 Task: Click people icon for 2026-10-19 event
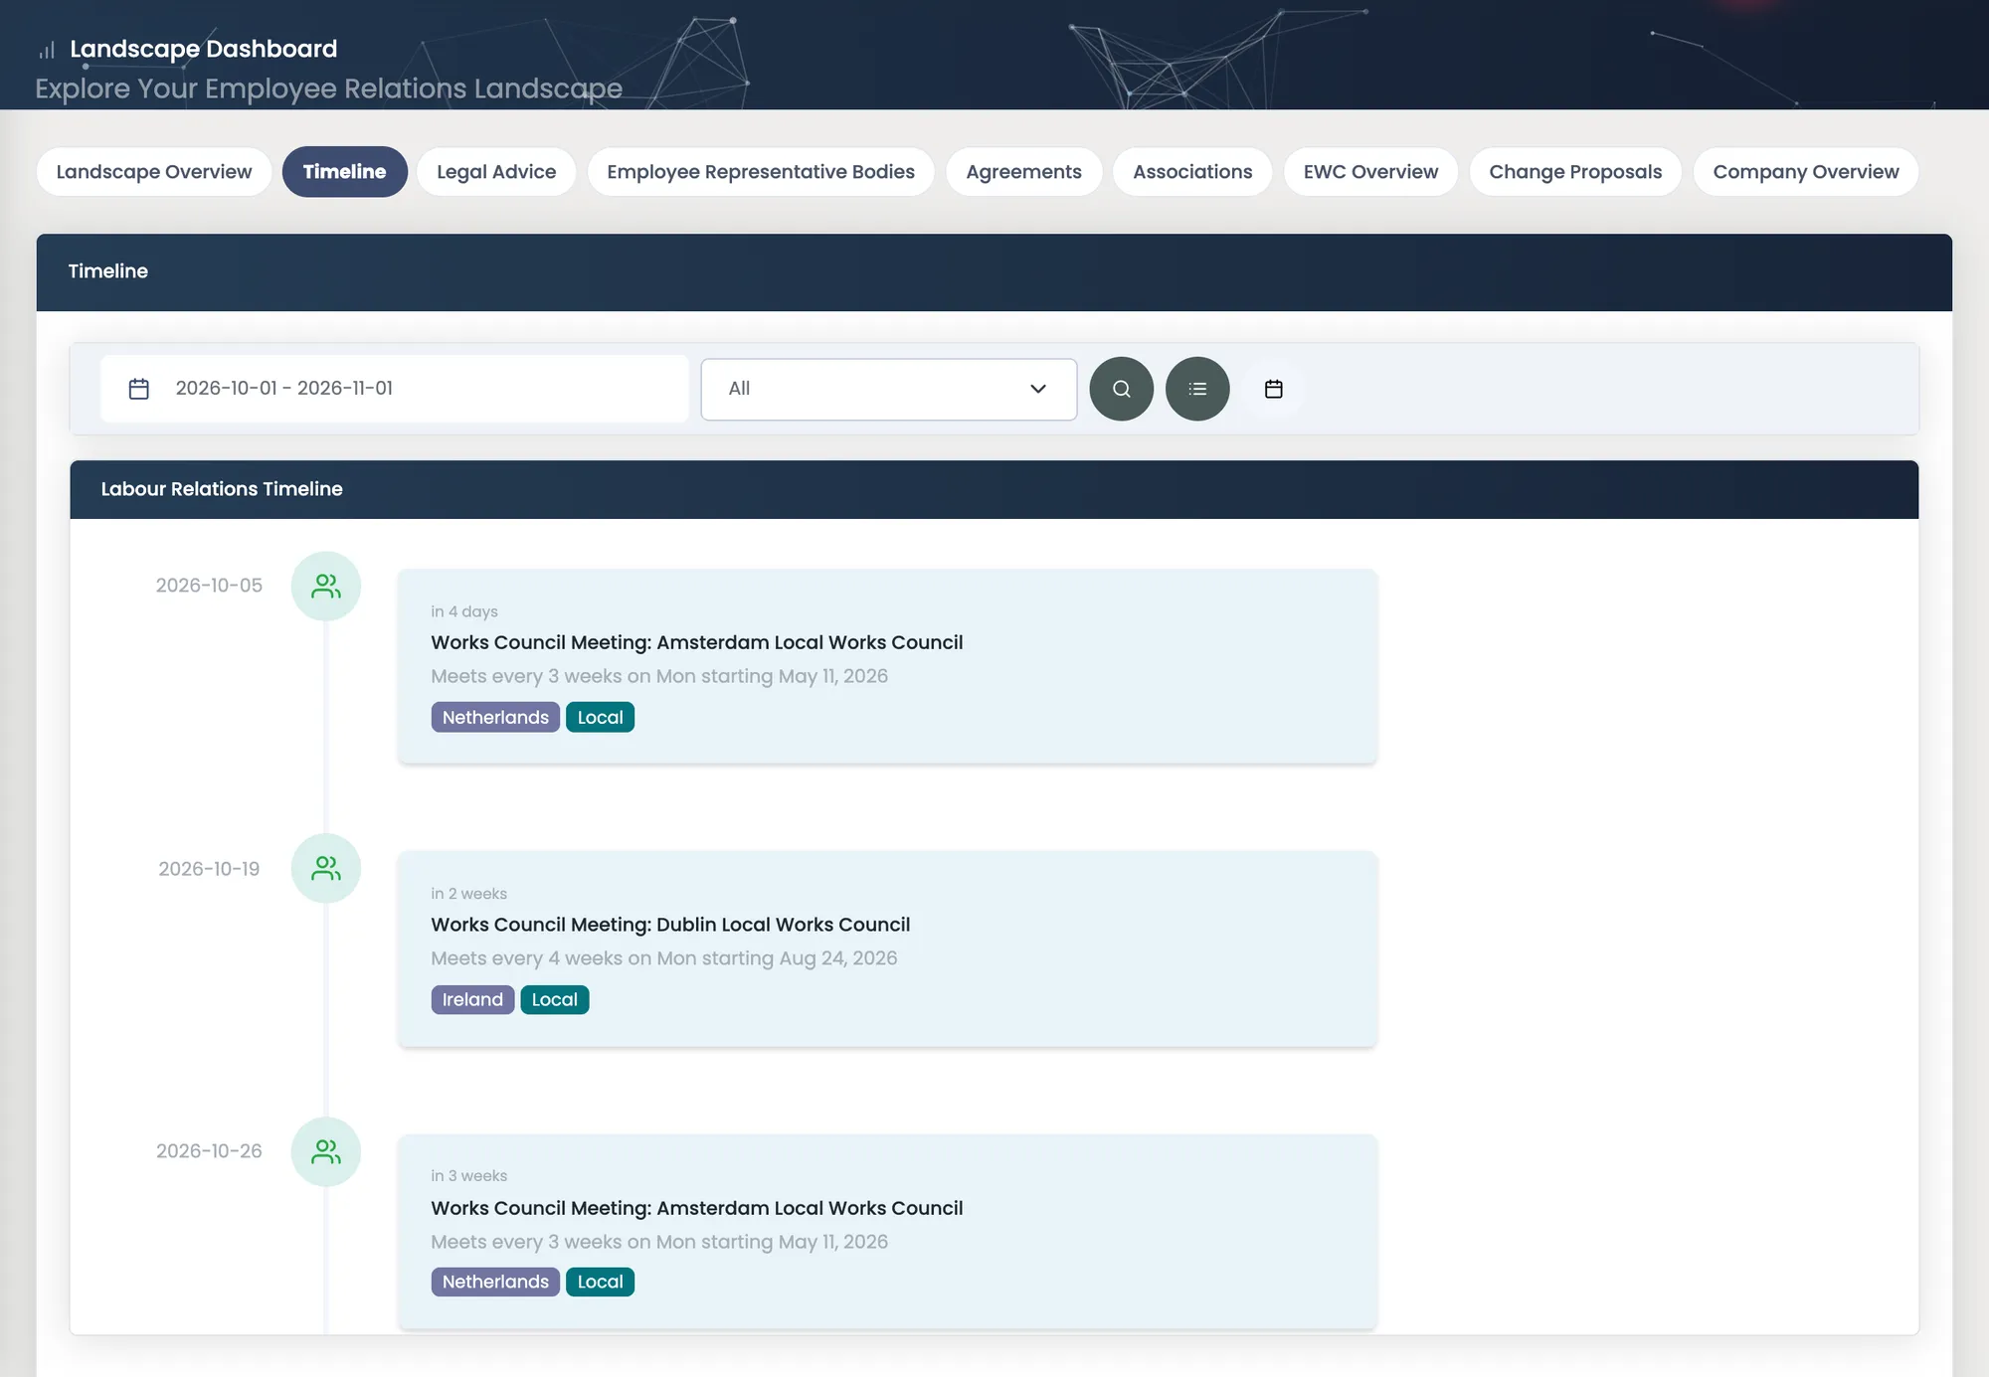[x=326, y=868]
